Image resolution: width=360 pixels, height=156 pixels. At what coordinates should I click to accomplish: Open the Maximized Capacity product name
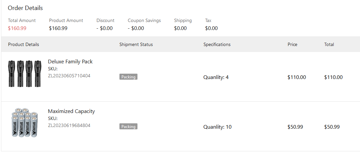71,111
